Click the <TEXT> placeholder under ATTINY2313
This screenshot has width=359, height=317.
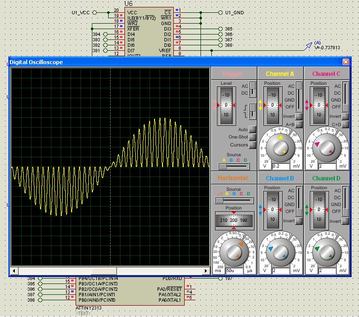83,313
